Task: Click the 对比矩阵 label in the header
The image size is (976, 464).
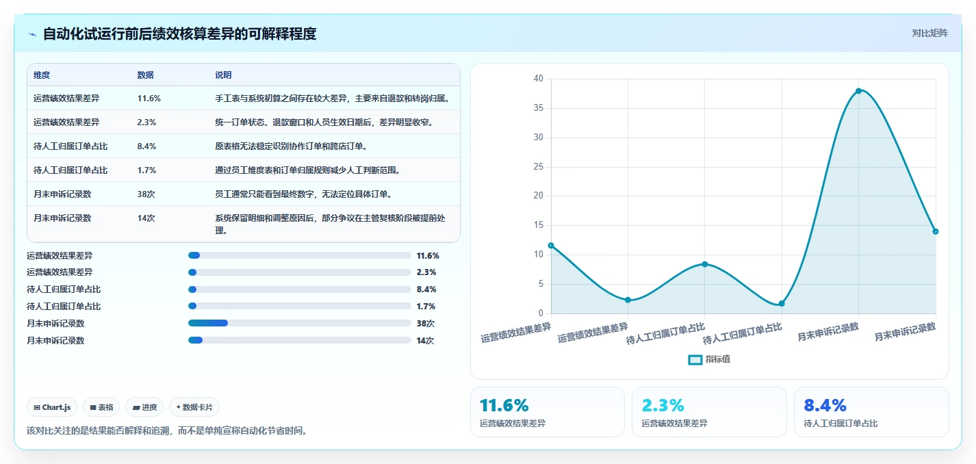Action: [929, 33]
